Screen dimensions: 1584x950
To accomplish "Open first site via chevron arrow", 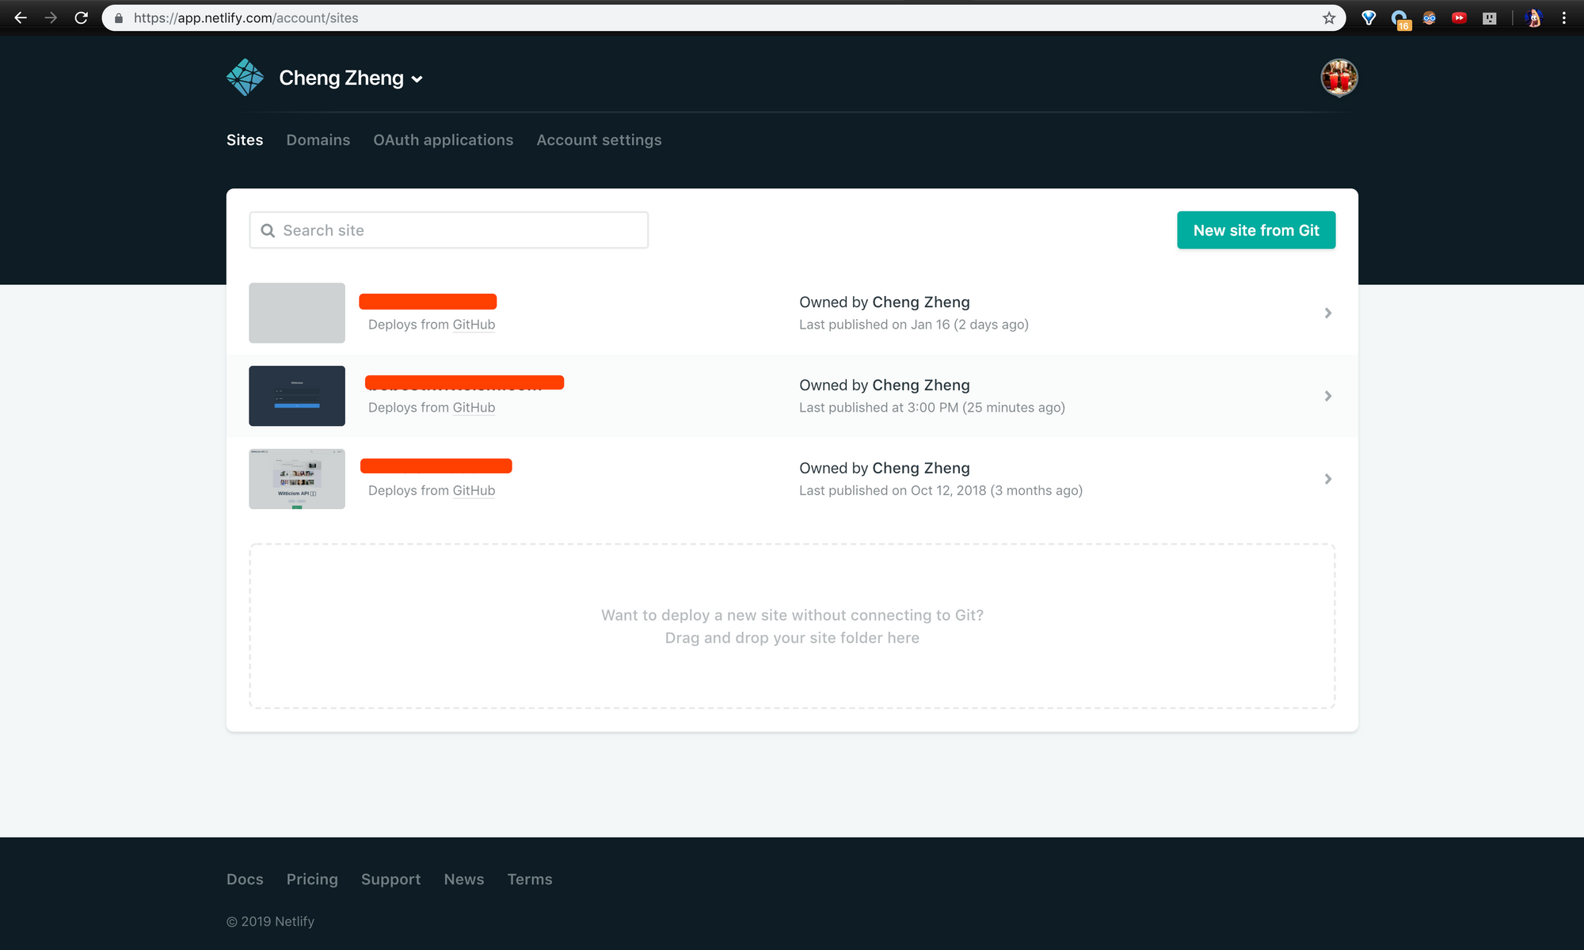I will coord(1327,313).
